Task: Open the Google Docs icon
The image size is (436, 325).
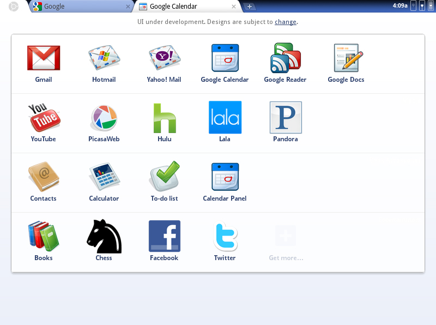Action: [x=348, y=58]
